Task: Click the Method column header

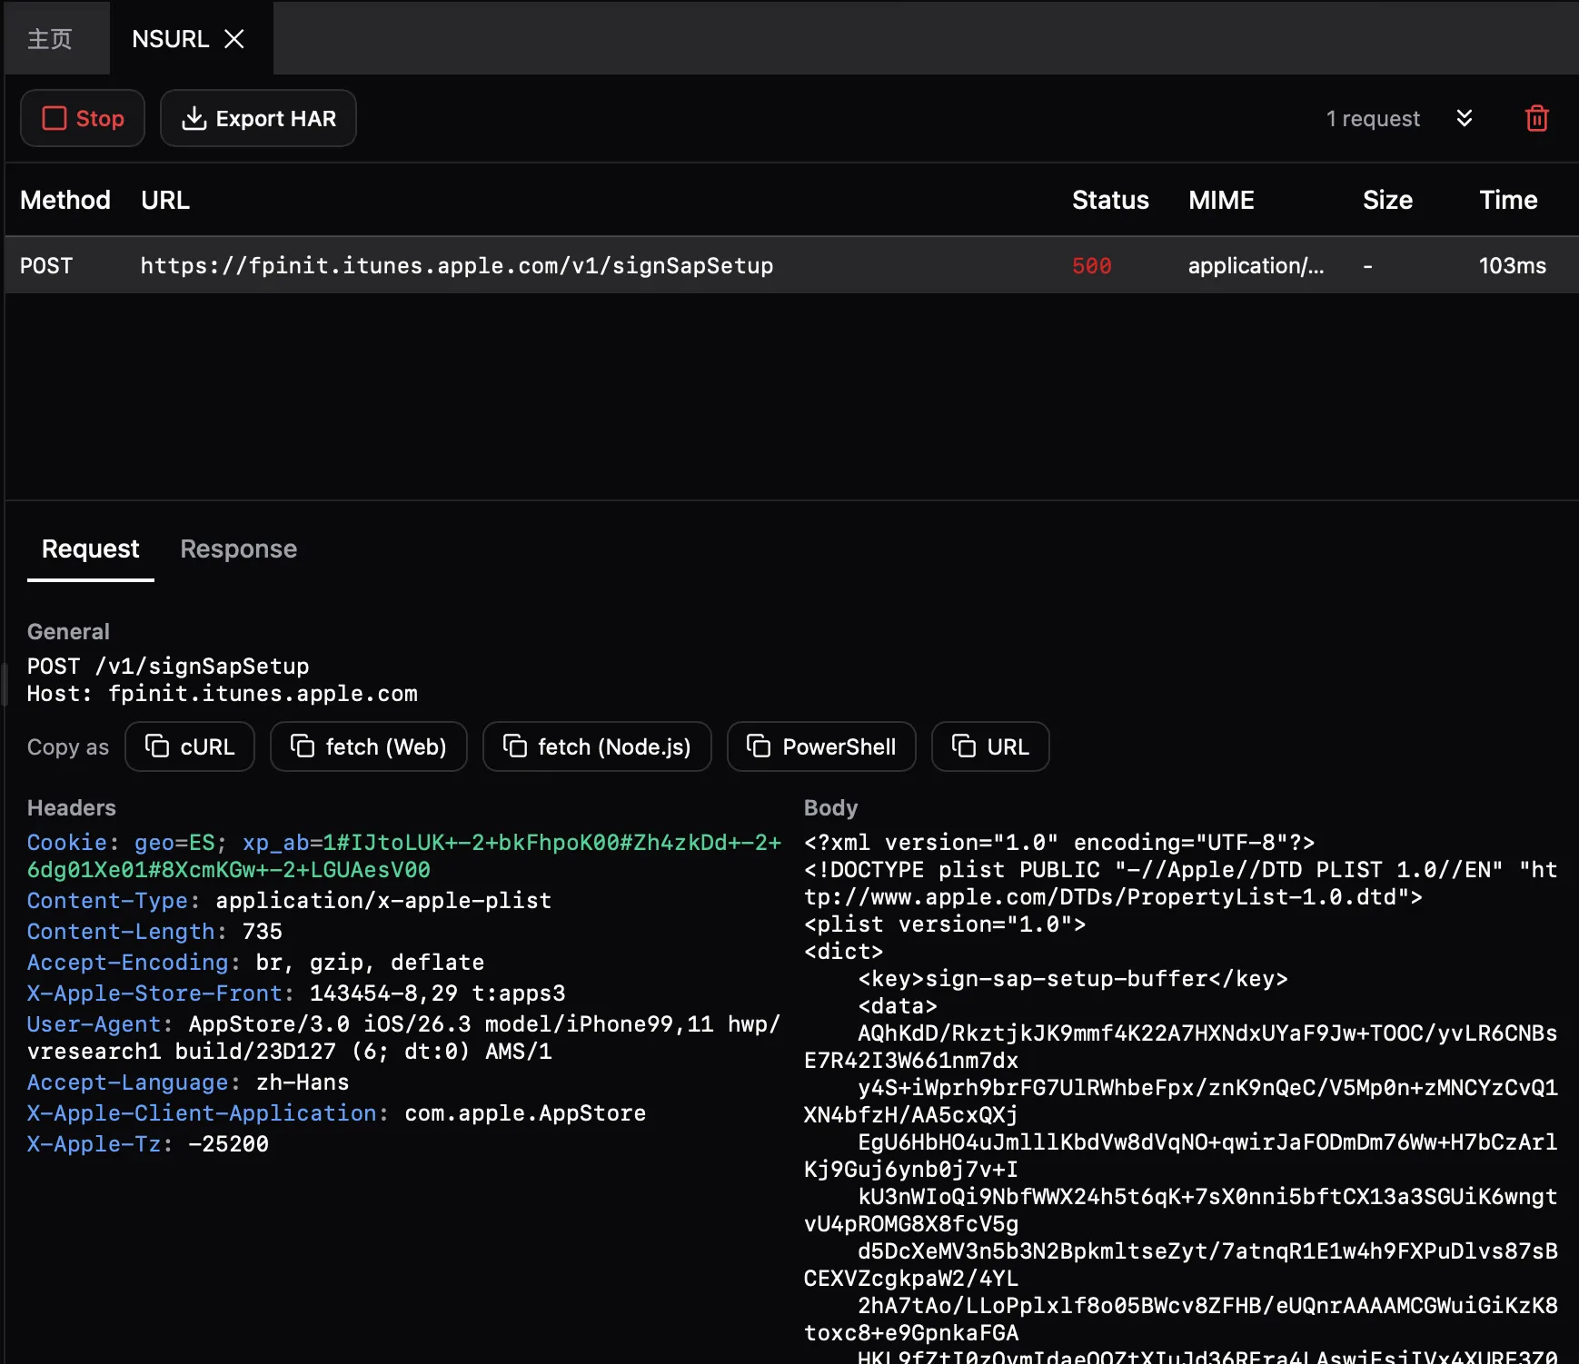Action: pos(65,200)
